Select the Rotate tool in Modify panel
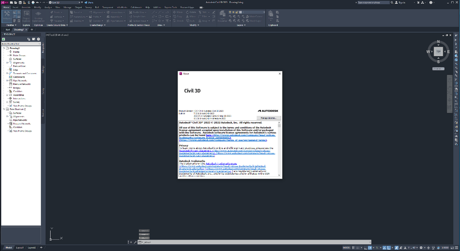Viewport: 460px width, 251px height. coord(191,12)
